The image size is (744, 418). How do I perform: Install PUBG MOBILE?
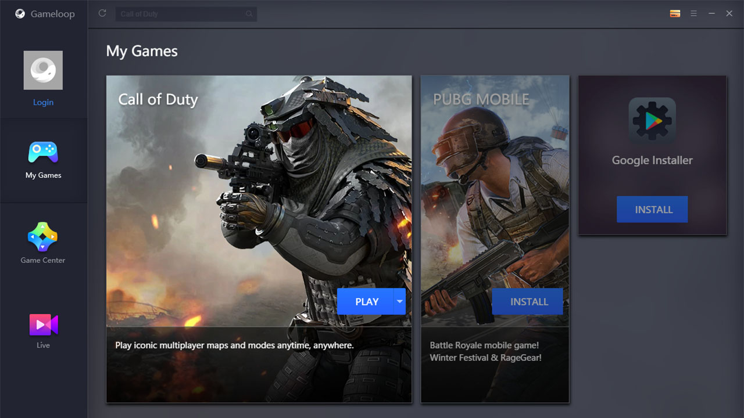528,301
